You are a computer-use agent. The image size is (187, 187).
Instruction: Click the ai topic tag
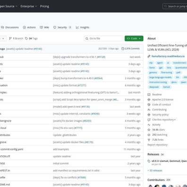click(168, 63)
